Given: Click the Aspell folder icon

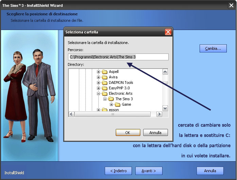Looking at the screenshot, I should (x=105, y=72).
